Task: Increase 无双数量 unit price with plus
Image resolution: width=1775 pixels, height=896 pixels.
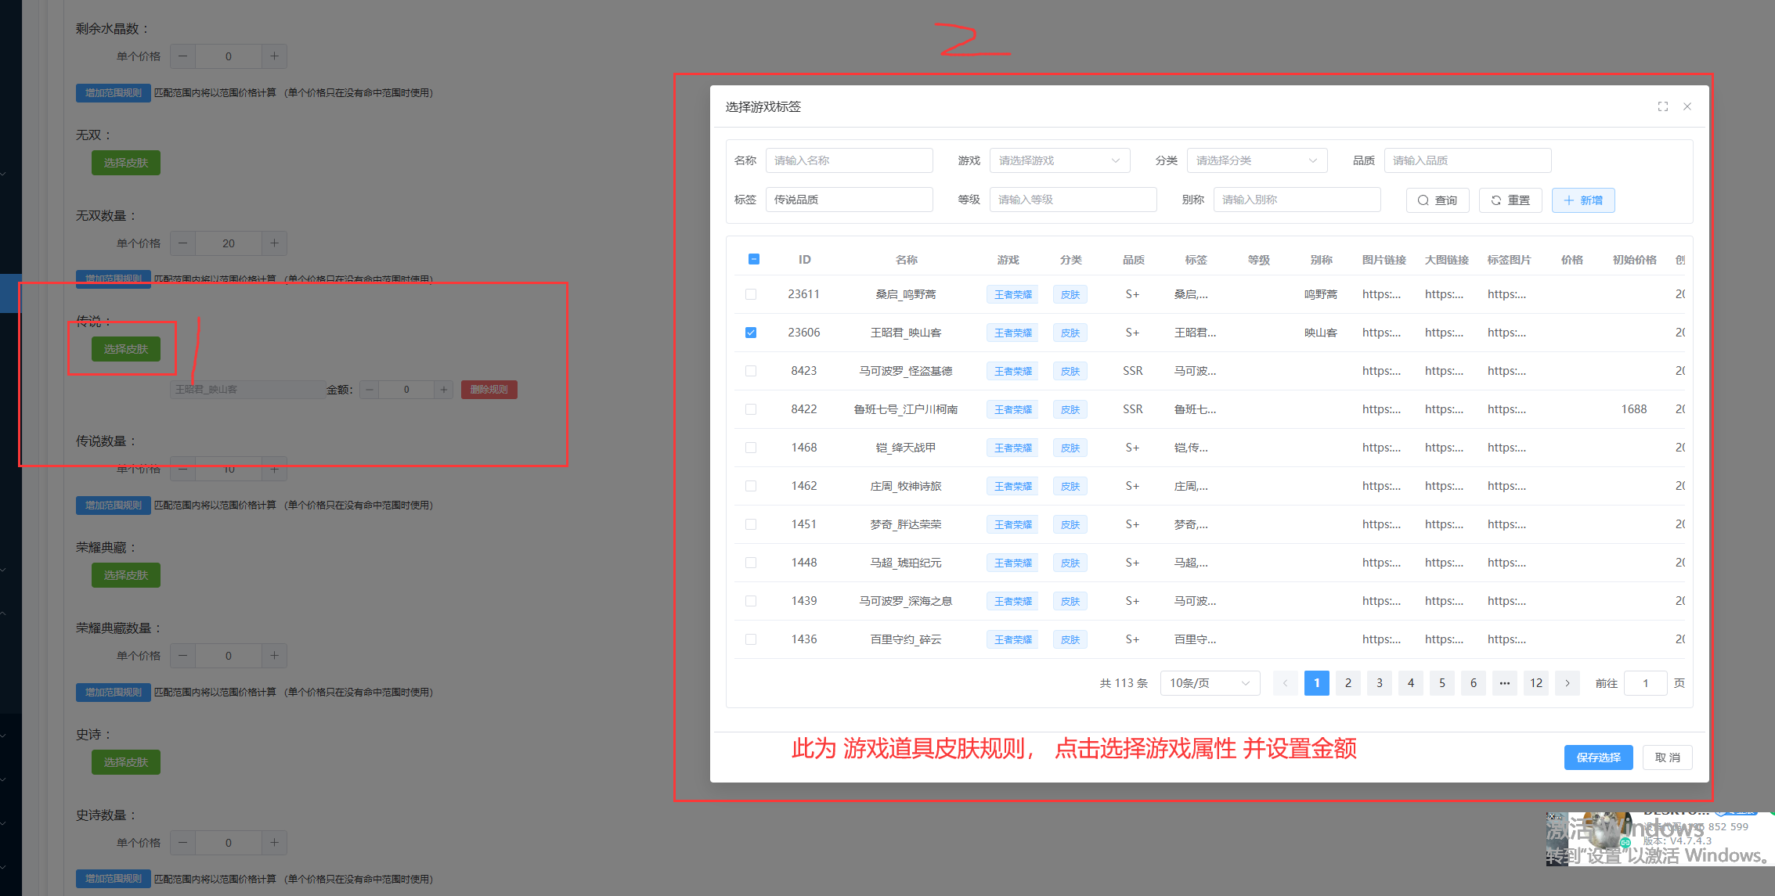Action: coord(274,243)
